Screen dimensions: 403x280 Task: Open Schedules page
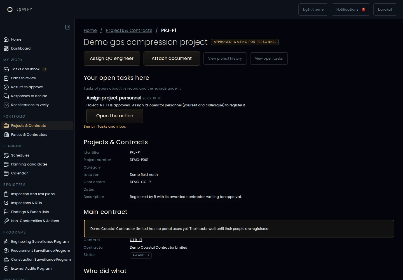click(x=37, y=155)
